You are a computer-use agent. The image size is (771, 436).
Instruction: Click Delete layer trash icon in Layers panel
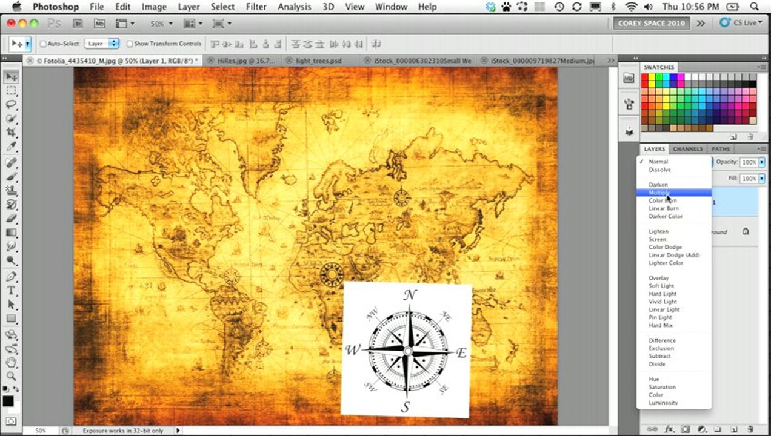point(750,429)
